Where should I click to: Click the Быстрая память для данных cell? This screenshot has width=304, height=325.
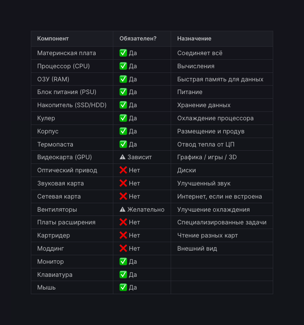tap(220, 79)
